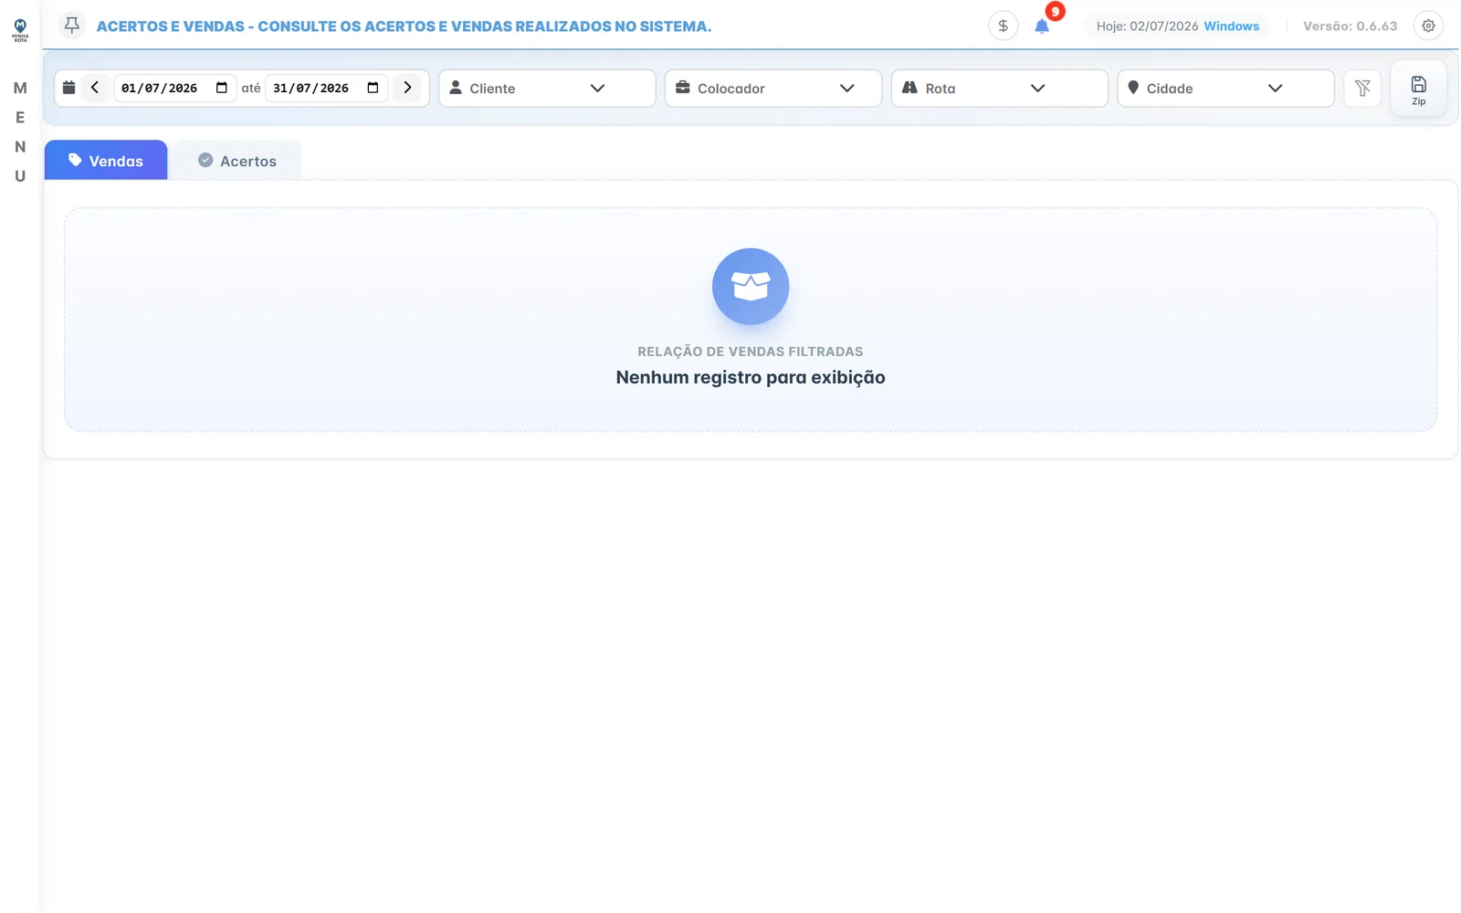Click the calendar icon in date filter
Screen dimensions: 1461x913
coord(68,88)
